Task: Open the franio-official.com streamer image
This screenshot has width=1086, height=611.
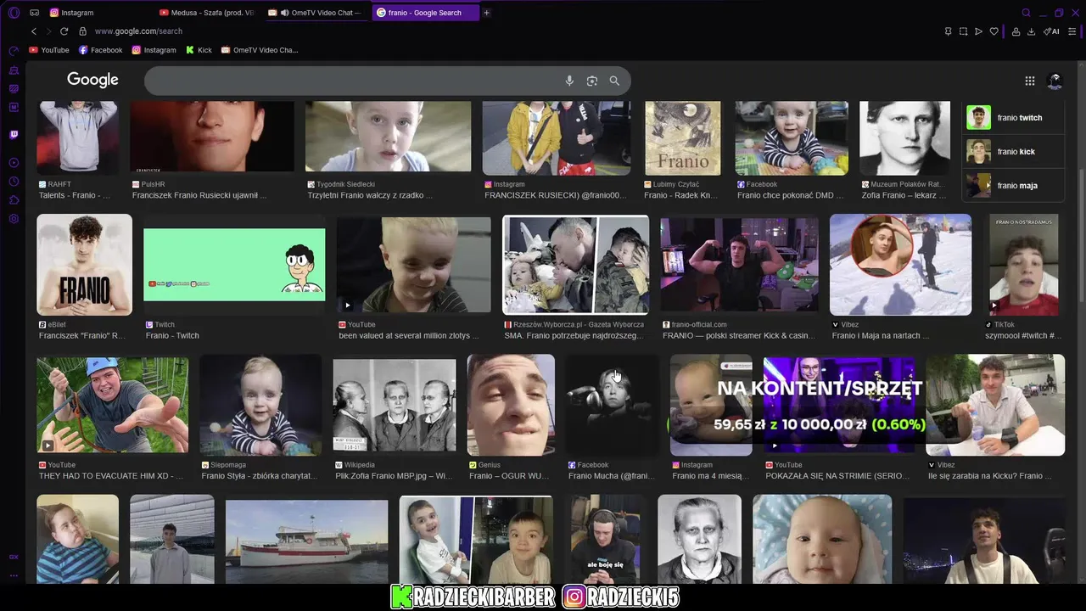Action: tap(740, 265)
